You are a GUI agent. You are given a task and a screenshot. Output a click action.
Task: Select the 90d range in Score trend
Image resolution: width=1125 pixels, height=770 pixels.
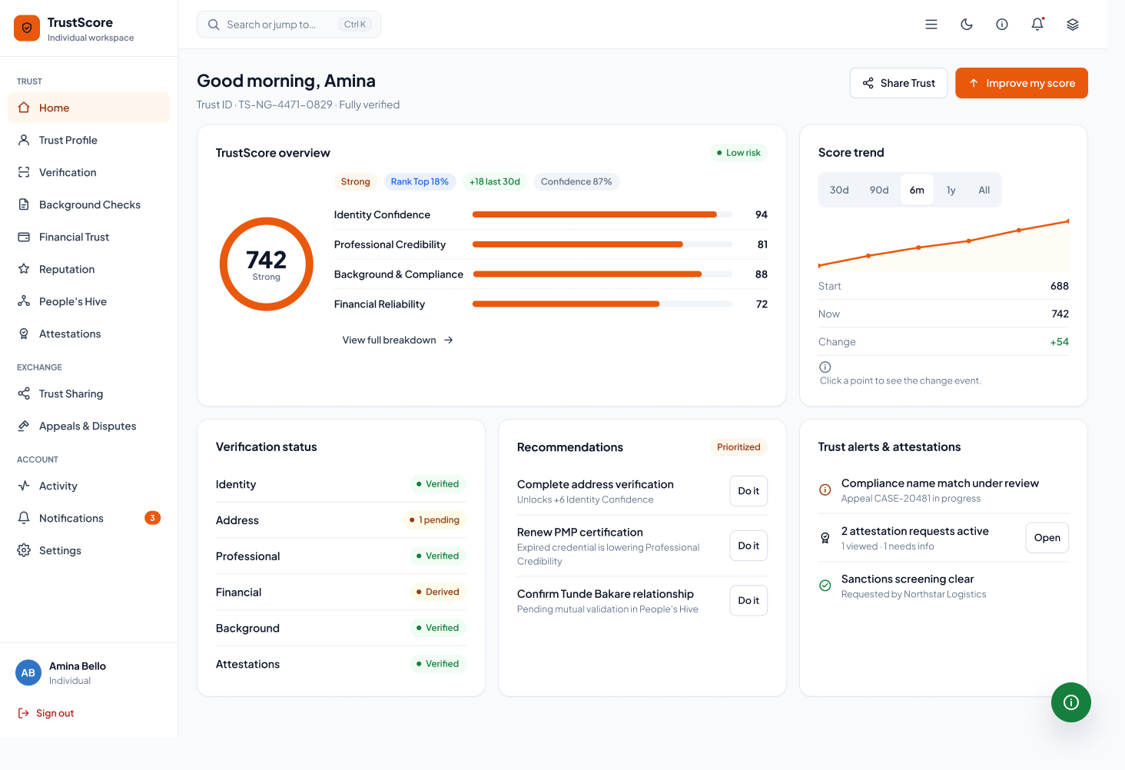[x=879, y=190]
